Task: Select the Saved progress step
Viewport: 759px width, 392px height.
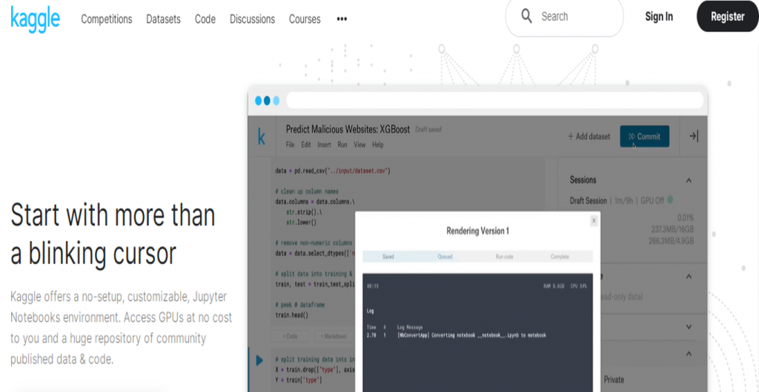Action: pos(388,257)
